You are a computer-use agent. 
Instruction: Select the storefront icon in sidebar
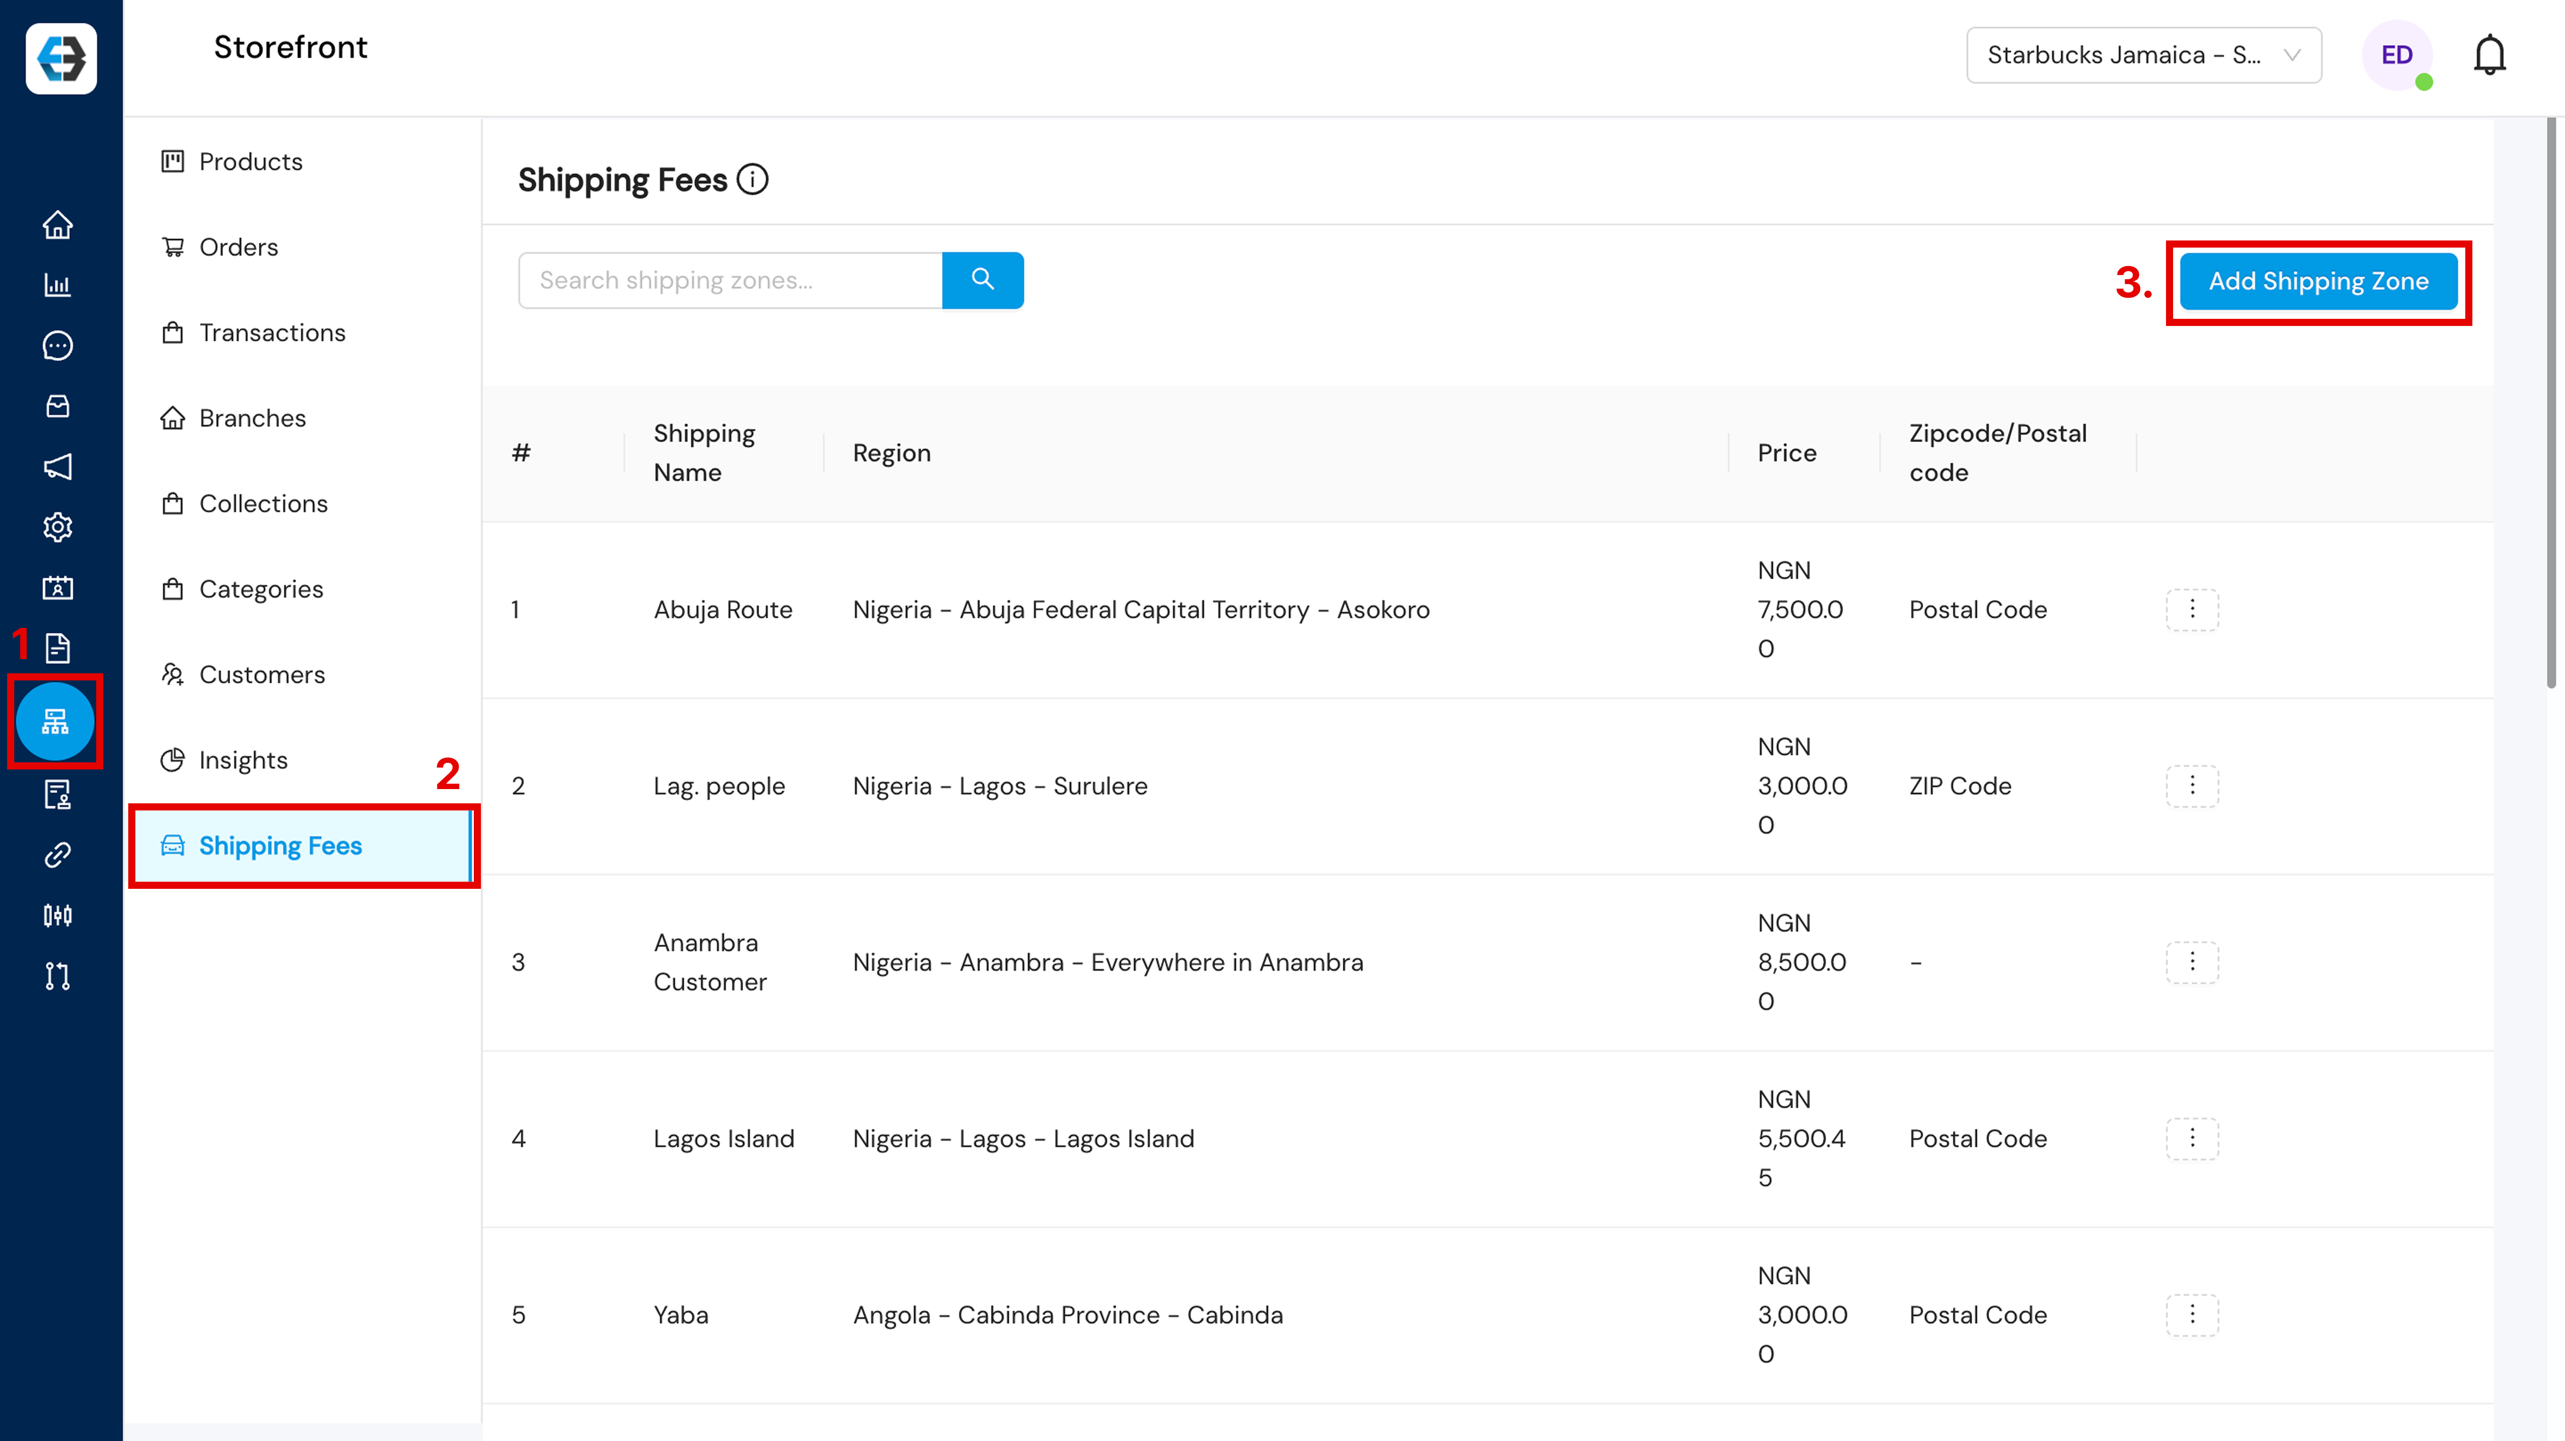coord(56,721)
